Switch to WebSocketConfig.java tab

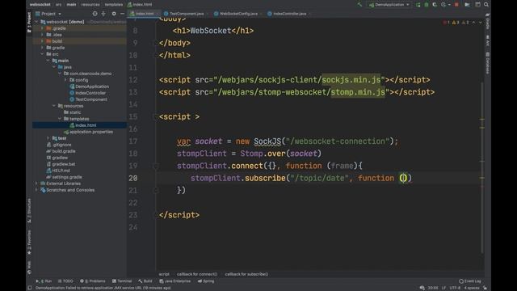pyautogui.click(x=238, y=14)
